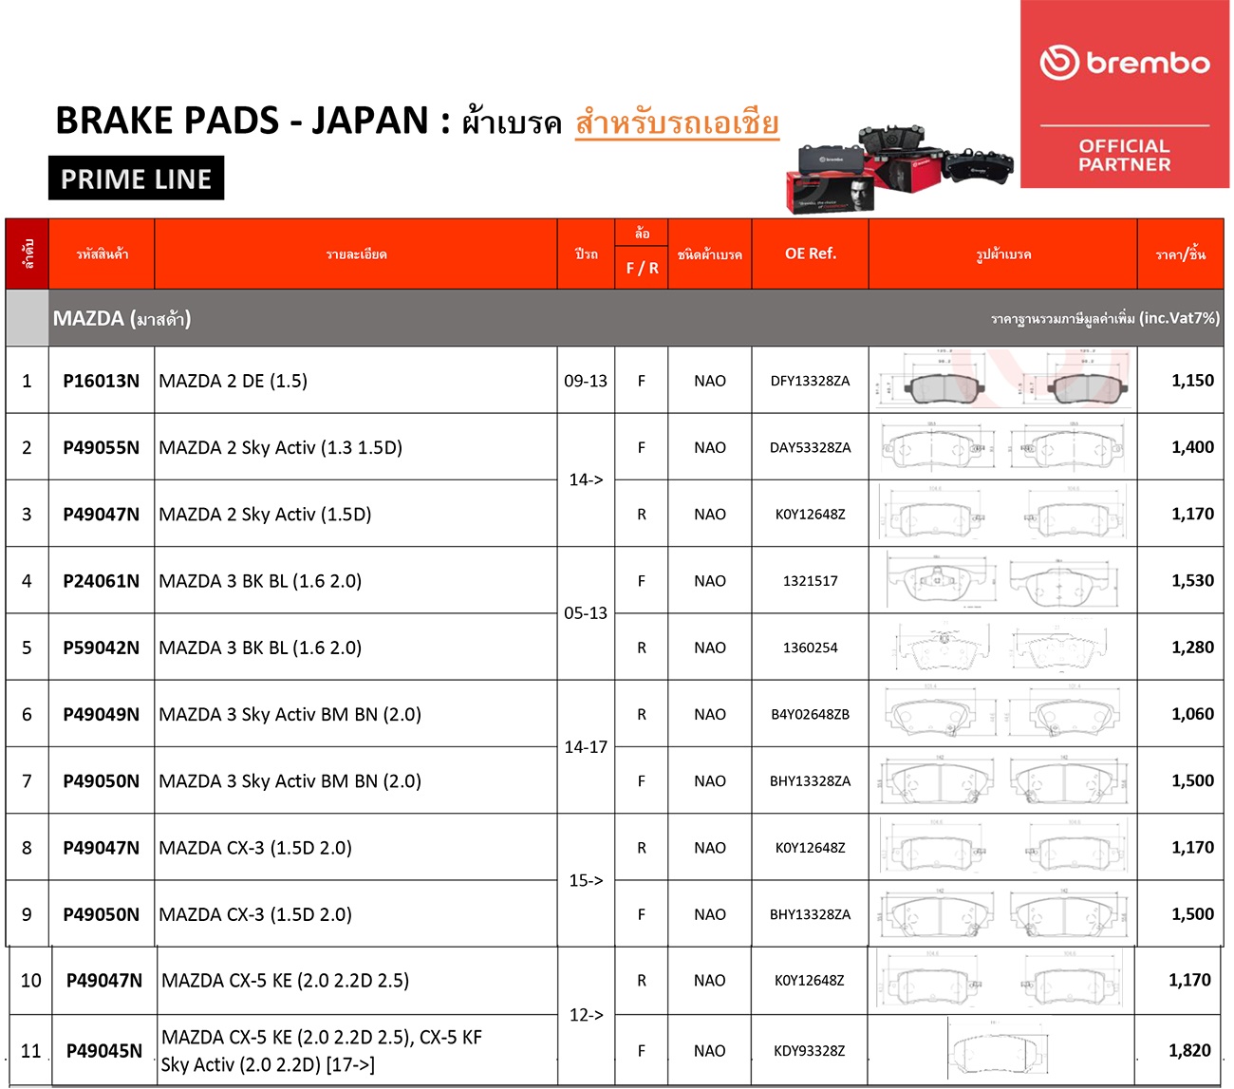Select product code P24061N
This screenshot has height=1089, width=1234.
tap(102, 581)
